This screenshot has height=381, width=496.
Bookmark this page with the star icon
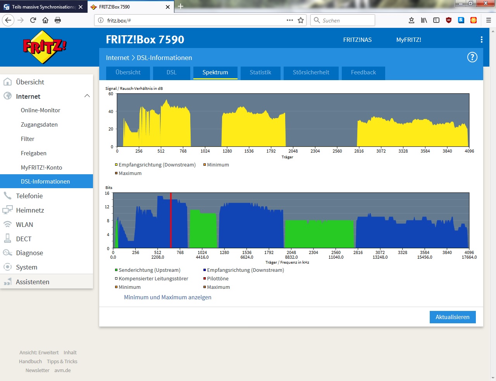(301, 20)
